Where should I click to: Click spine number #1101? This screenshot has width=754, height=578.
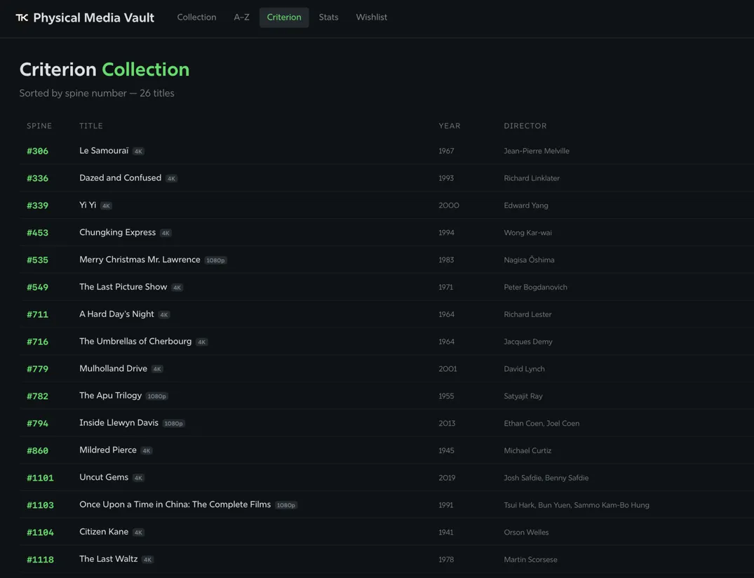click(x=40, y=478)
